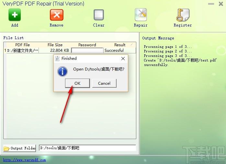The height and width of the screenshot is (164, 226).
Task: Click the File Size column header
Action: pyautogui.click(x=55, y=45)
